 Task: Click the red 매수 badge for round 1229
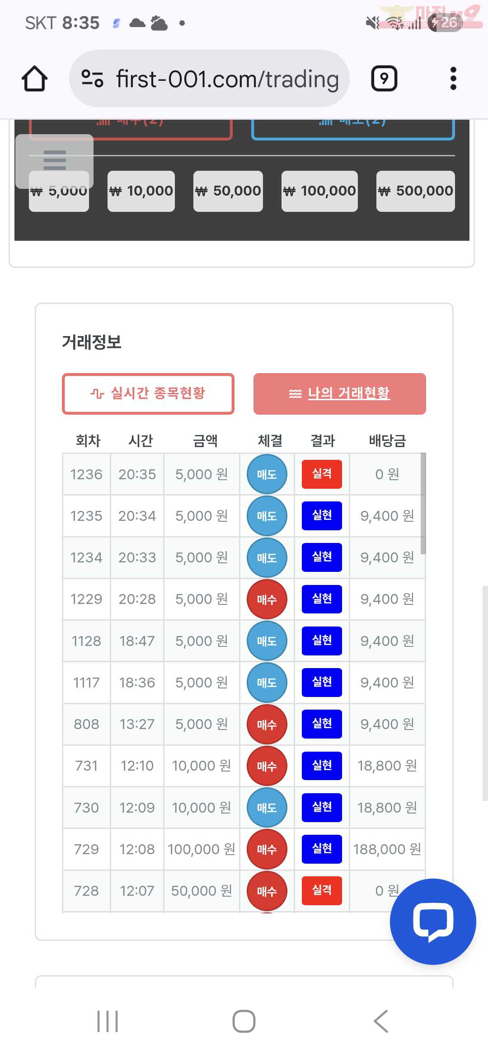[267, 599]
